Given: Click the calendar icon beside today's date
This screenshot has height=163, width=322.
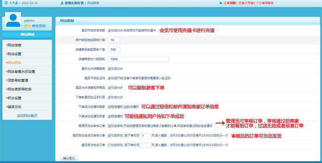Looking at the screenshot, I should [x=6, y=3].
